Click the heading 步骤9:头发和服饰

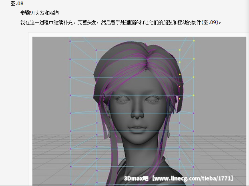pos(40,13)
